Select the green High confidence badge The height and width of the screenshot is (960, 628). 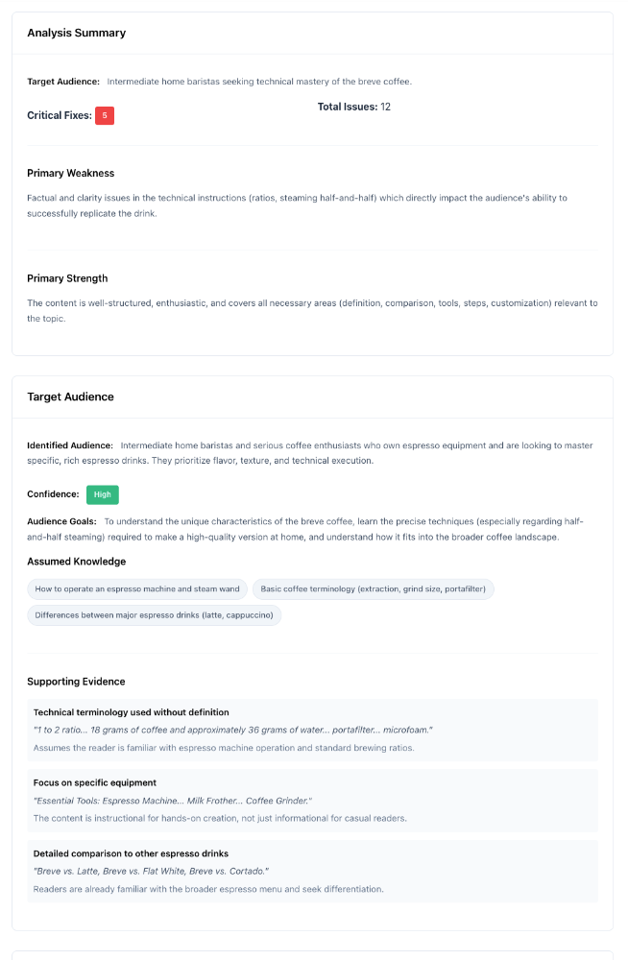103,494
